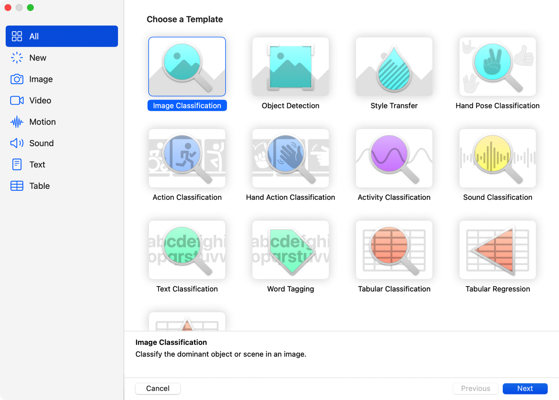Pick the Hand Pose Classification template icon
Viewport: 559px width, 400px height.
click(497, 67)
